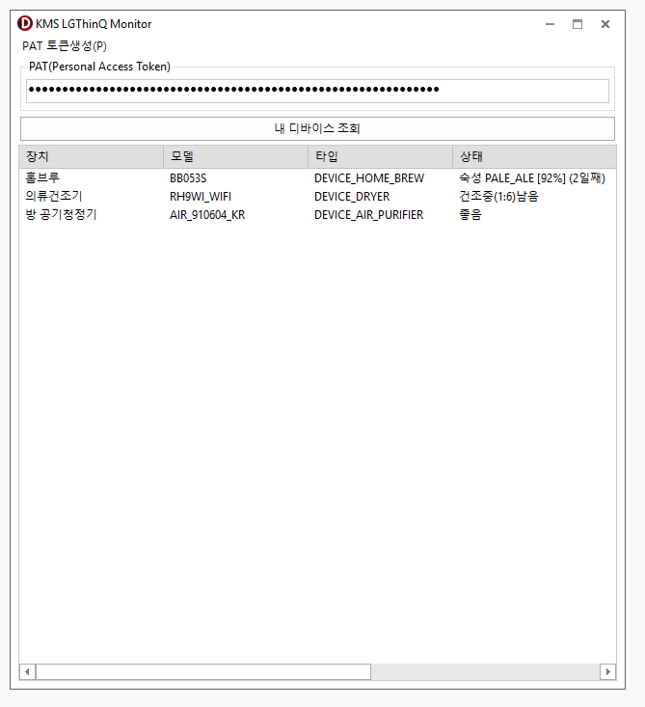645x707 pixels.
Task: Click the horizontal scrollbar left arrow
Action: tap(28, 672)
